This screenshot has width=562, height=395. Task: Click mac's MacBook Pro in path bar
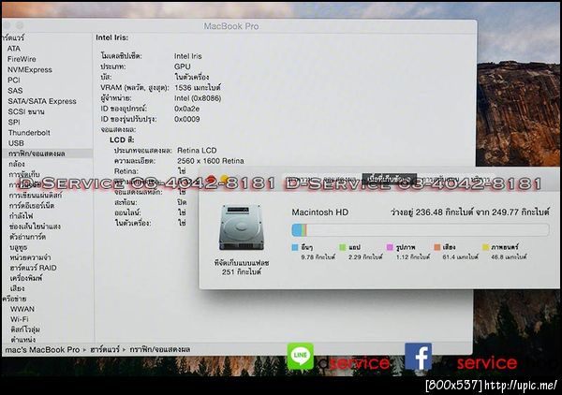click(x=42, y=350)
